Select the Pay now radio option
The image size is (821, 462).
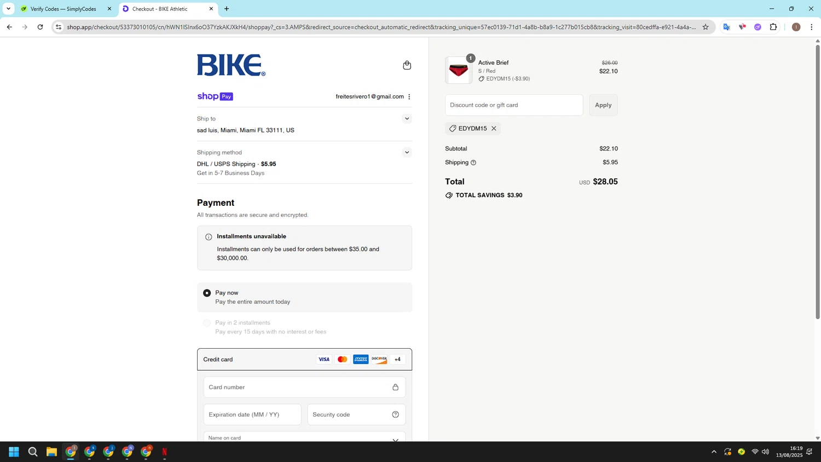pyautogui.click(x=207, y=293)
